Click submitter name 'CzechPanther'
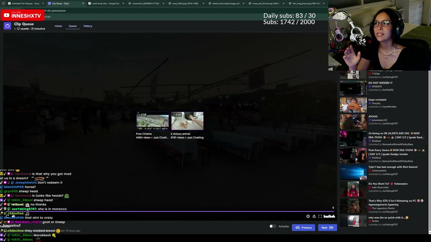 pos(389,107)
